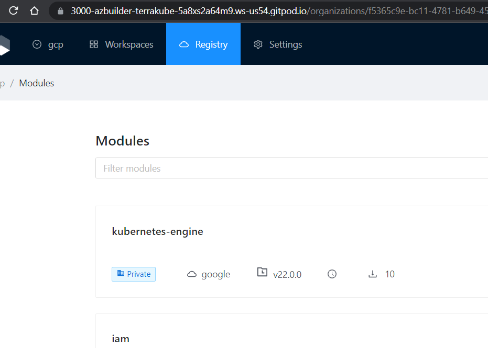Open the iam module
This screenshot has height=348, width=488.
coord(121,339)
